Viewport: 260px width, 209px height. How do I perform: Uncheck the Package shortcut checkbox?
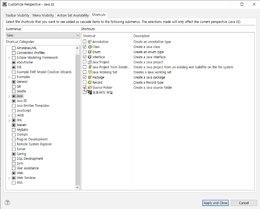pos(85,77)
